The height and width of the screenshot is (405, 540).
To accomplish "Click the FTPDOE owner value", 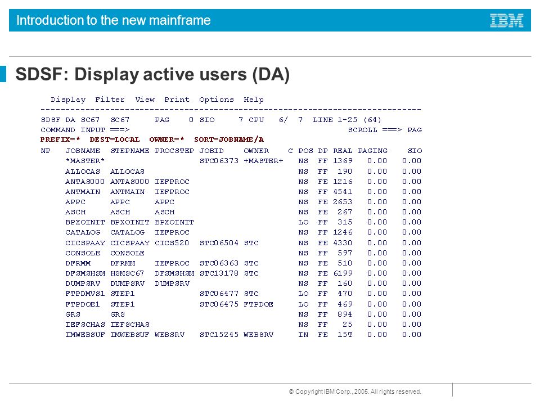I will tap(258, 304).
